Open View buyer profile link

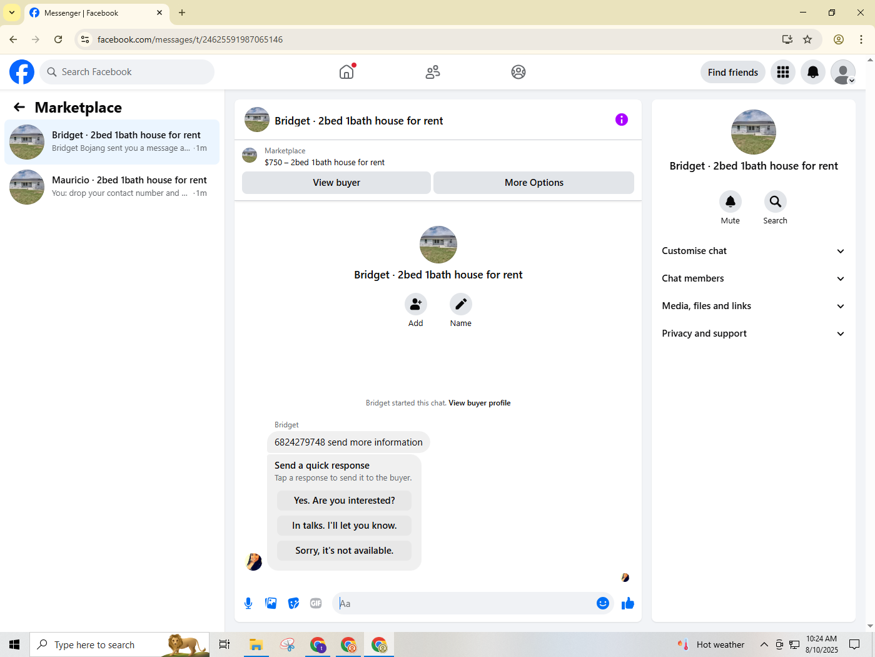(480, 403)
